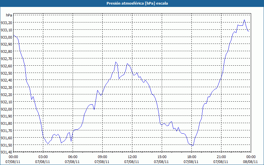Click the 932,30 y-axis label
Image resolution: width=264 pixels, height=165 pixels.
pos(6,87)
